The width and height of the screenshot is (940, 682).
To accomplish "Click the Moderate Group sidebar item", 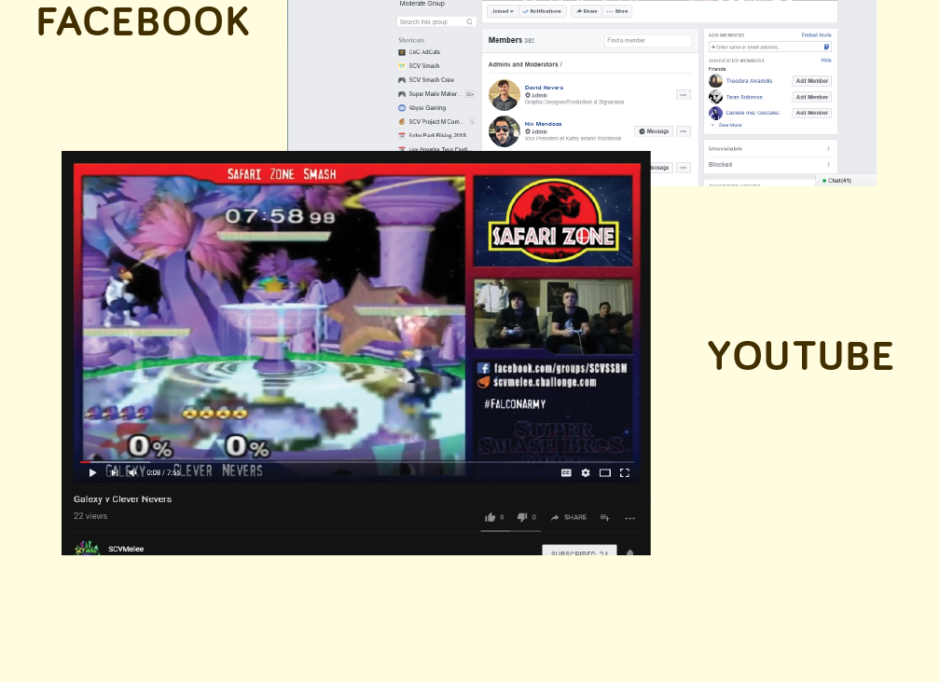I will [x=422, y=4].
